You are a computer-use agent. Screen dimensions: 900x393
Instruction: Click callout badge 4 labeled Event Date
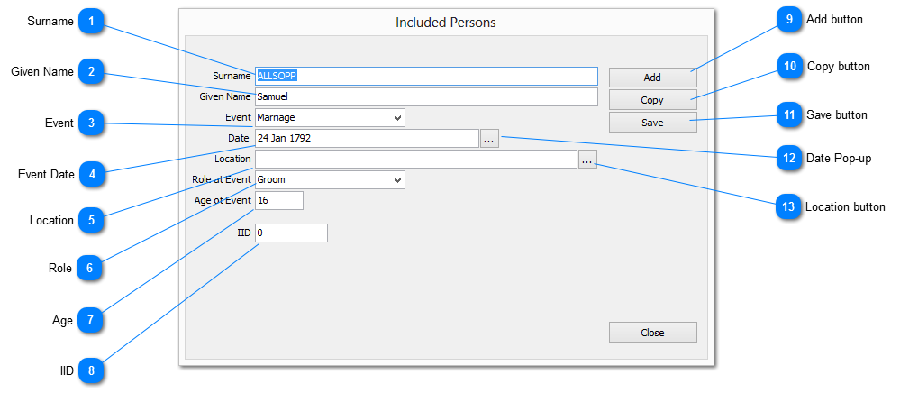tap(91, 175)
